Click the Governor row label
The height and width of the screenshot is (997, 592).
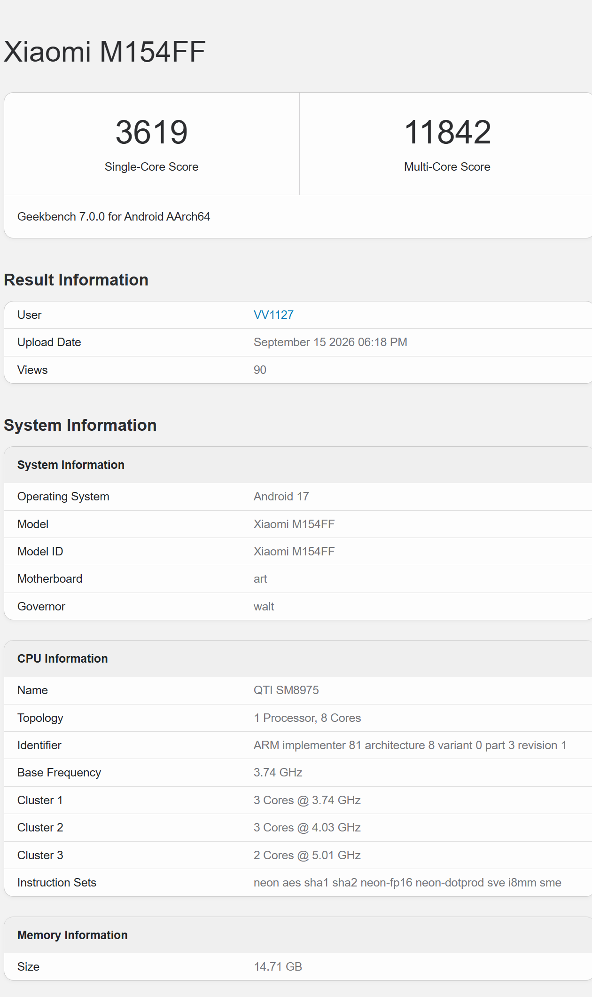coord(41,606)
